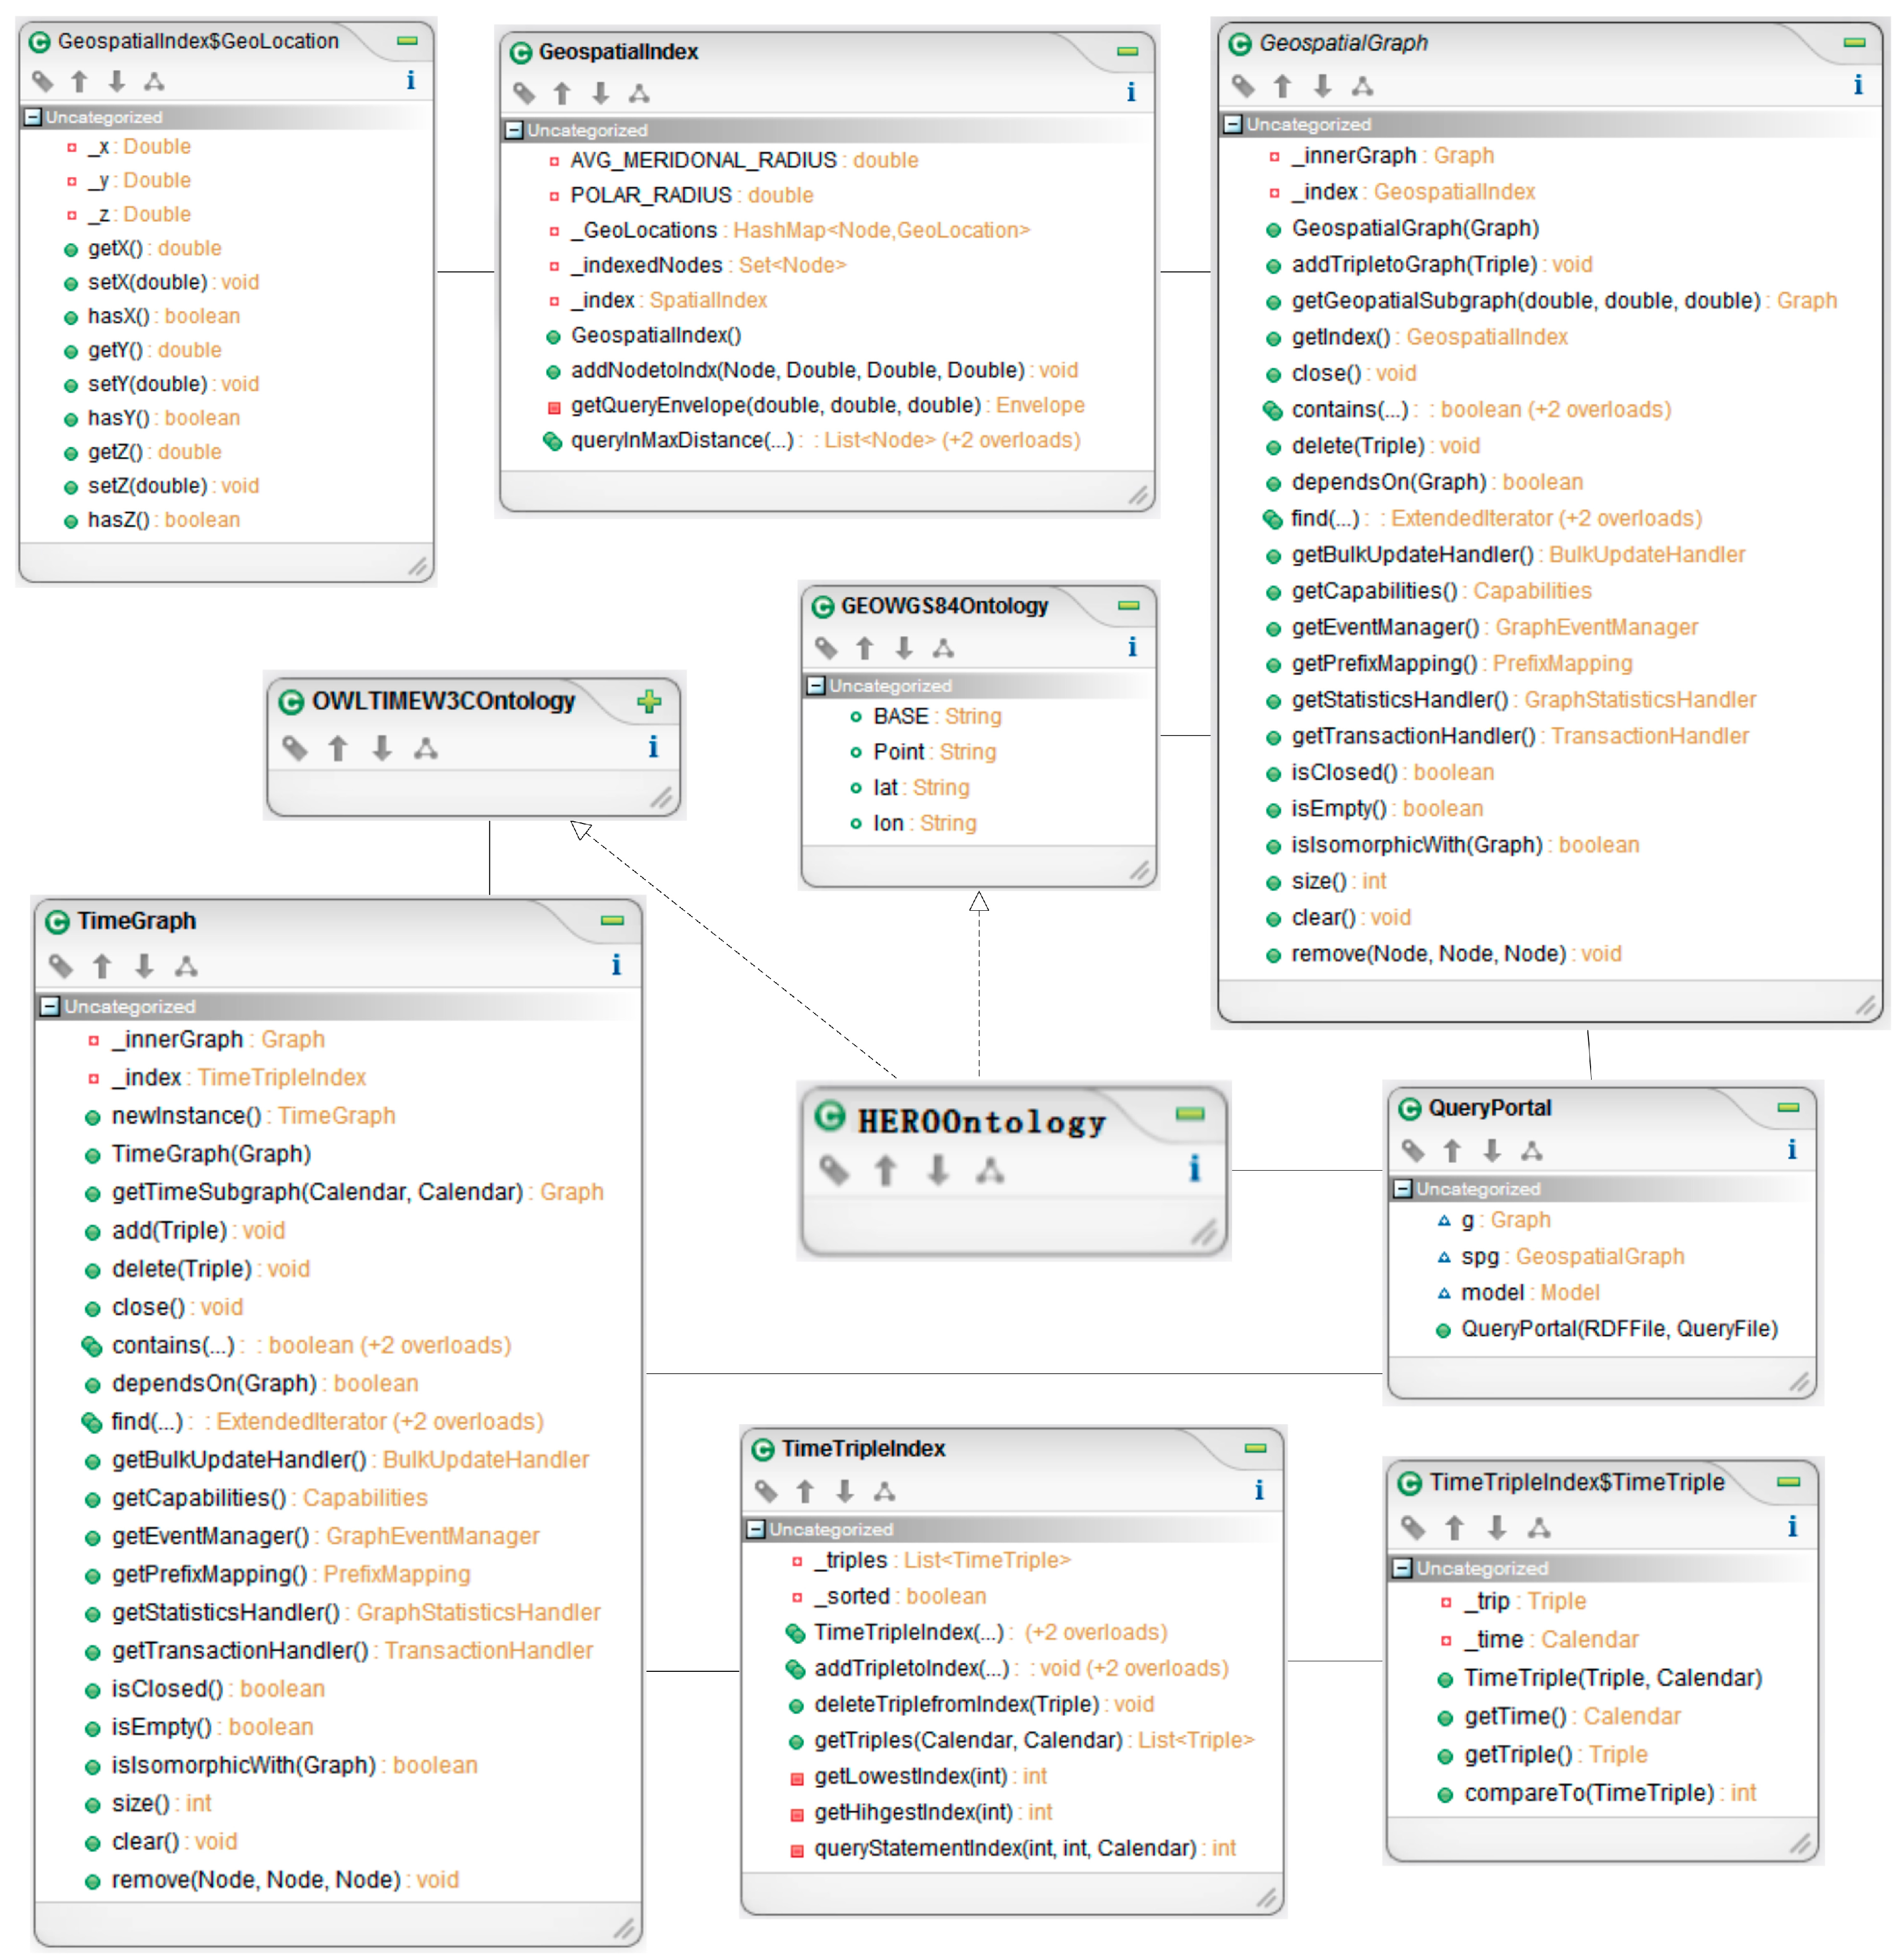Click info icon in TimeTripleIndex box
The height and width of the screenshot is (1956, 1904).
coord(1258,1490)
